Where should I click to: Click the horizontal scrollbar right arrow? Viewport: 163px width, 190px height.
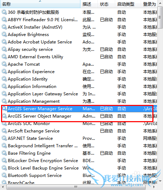(154, 187)
